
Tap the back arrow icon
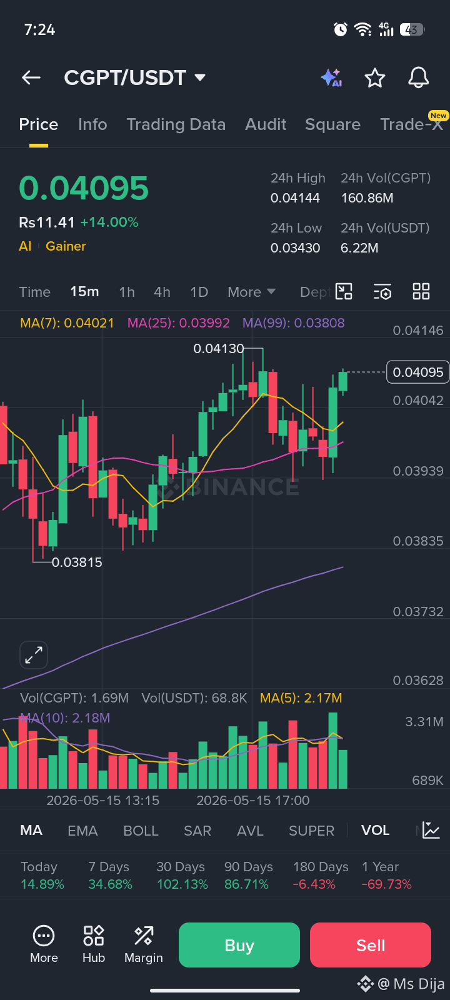(x=31, y=77)
